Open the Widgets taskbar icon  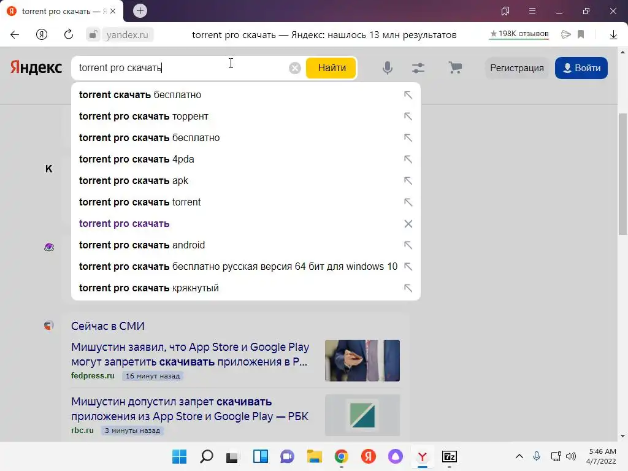(260, 456)
